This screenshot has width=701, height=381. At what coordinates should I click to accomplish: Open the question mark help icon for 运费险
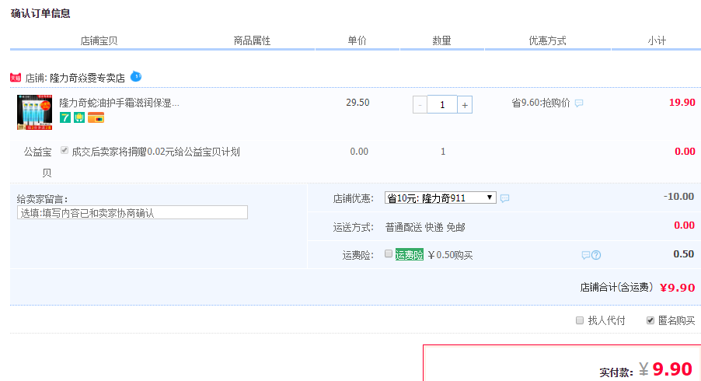596,255
